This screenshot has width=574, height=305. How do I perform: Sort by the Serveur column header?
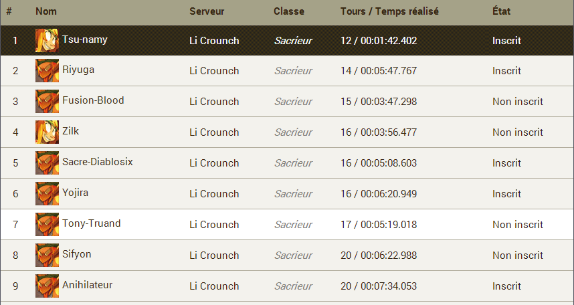[207, 11]
